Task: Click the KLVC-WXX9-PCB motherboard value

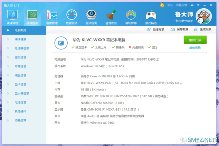Action: 131,83
